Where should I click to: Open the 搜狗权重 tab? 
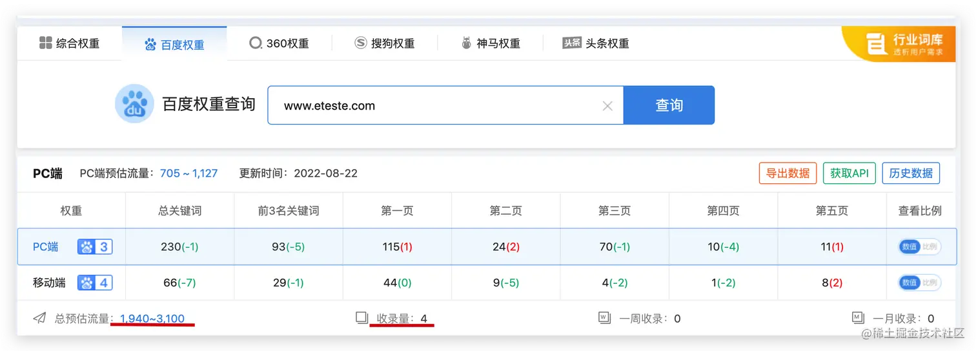tap(385, 43)
